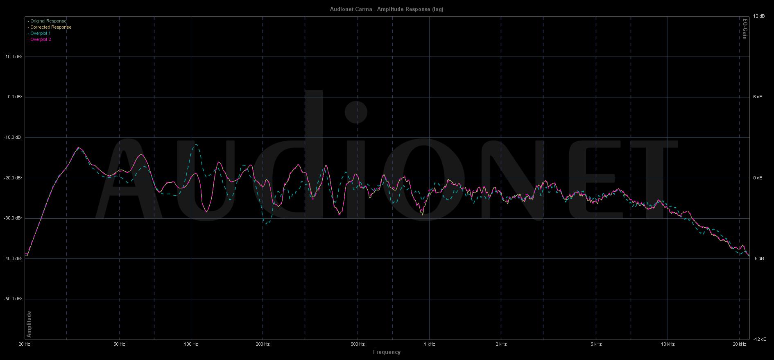Select the Overplot 2 legend item
The height and width of the screenshot is (360, 774).
tap(40, 39)
